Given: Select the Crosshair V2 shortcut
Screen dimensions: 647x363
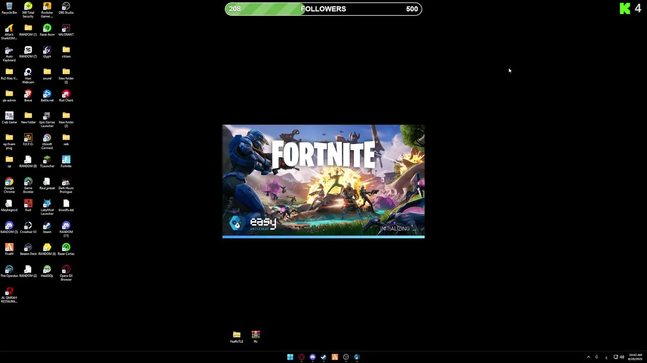Looking at the screenshot, I should 28,227.
